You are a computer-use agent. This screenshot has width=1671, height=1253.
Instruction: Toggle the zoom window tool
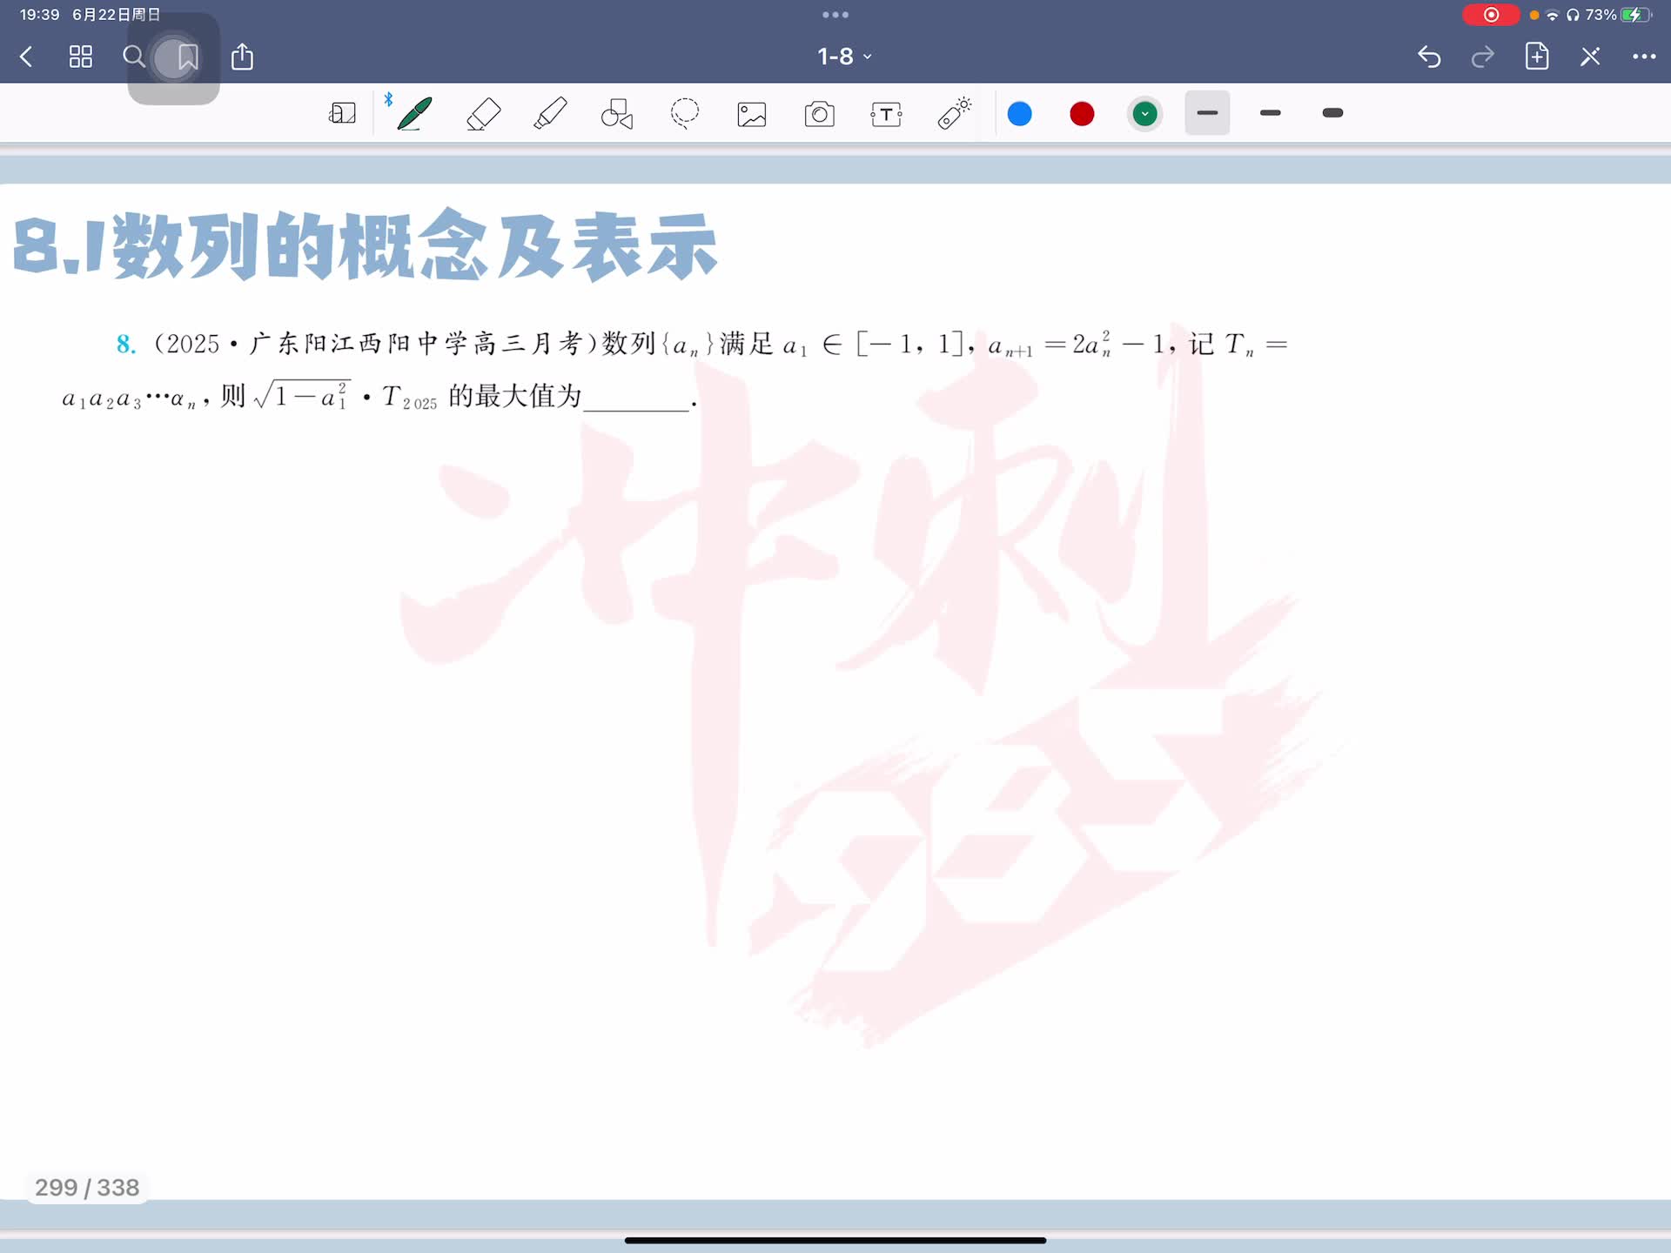tap(342, 114)
